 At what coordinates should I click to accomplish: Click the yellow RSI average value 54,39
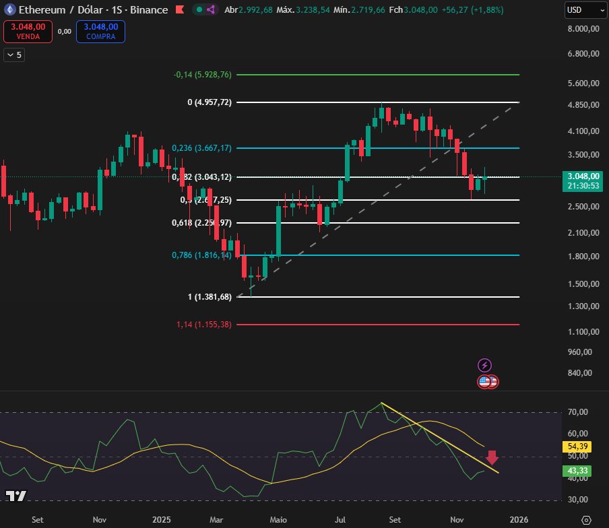(x=577, y=447)
